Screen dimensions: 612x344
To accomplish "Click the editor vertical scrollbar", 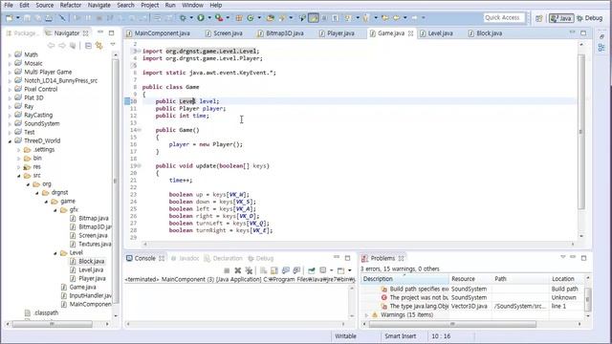I will [x=581, y=131].
